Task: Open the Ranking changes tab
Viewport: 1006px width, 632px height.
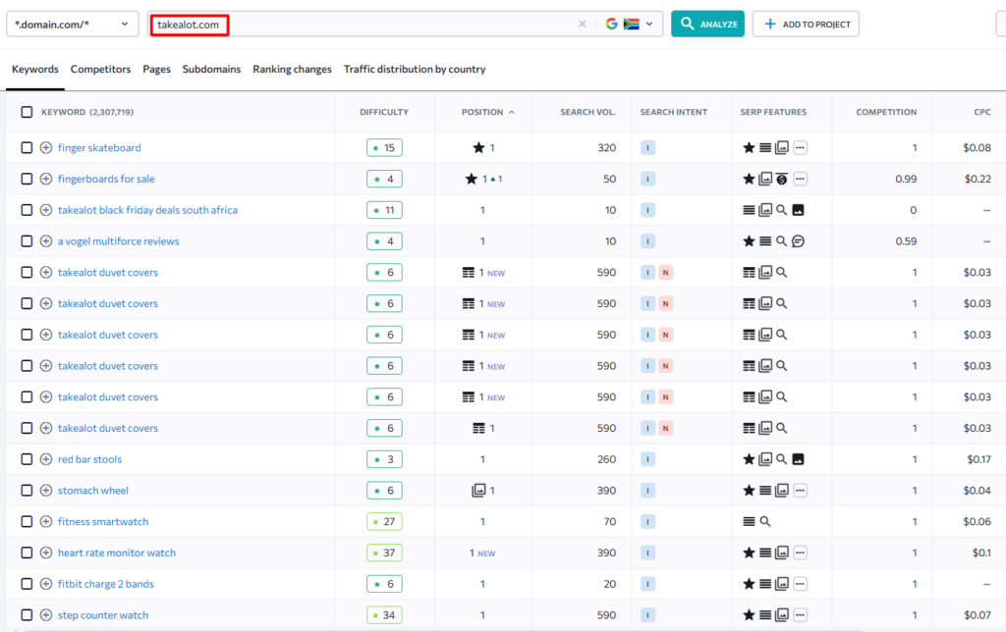Action: [x=292, y=70]
